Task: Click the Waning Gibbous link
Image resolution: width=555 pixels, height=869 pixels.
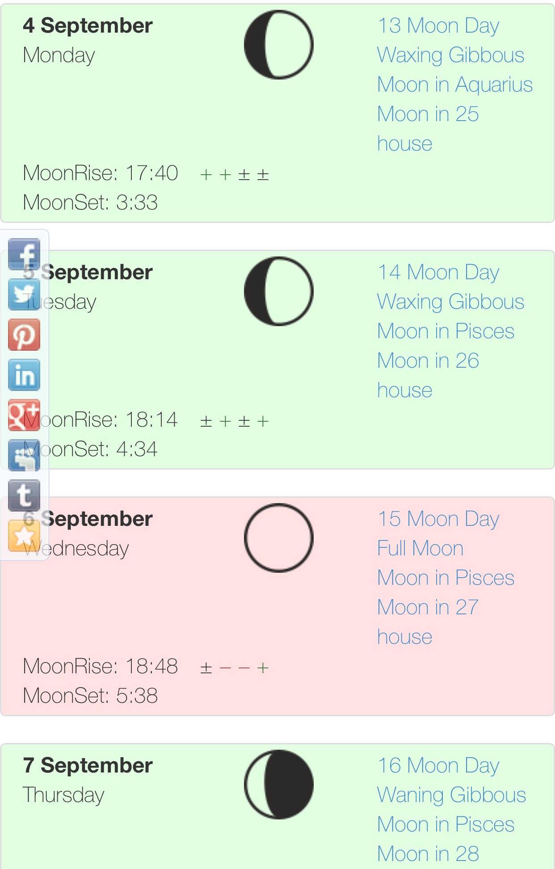Action: [x=451, y=795]
